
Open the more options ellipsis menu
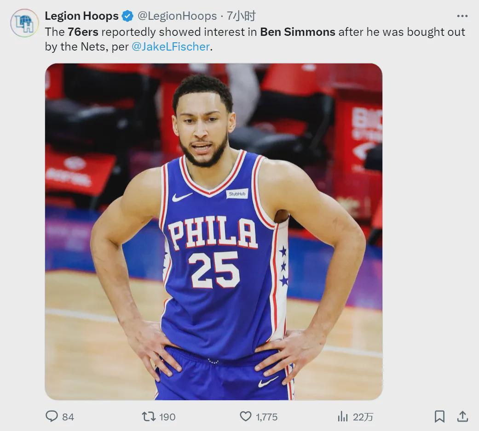point(462,16)
